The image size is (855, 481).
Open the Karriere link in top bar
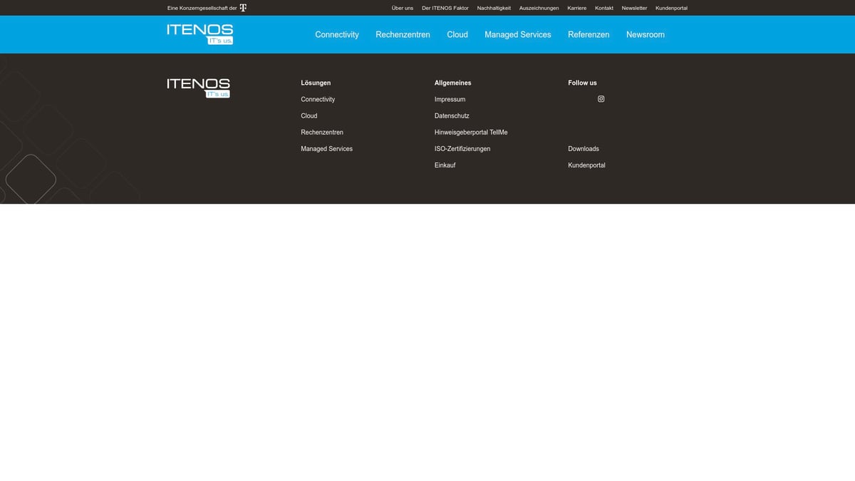pos(576,9)
